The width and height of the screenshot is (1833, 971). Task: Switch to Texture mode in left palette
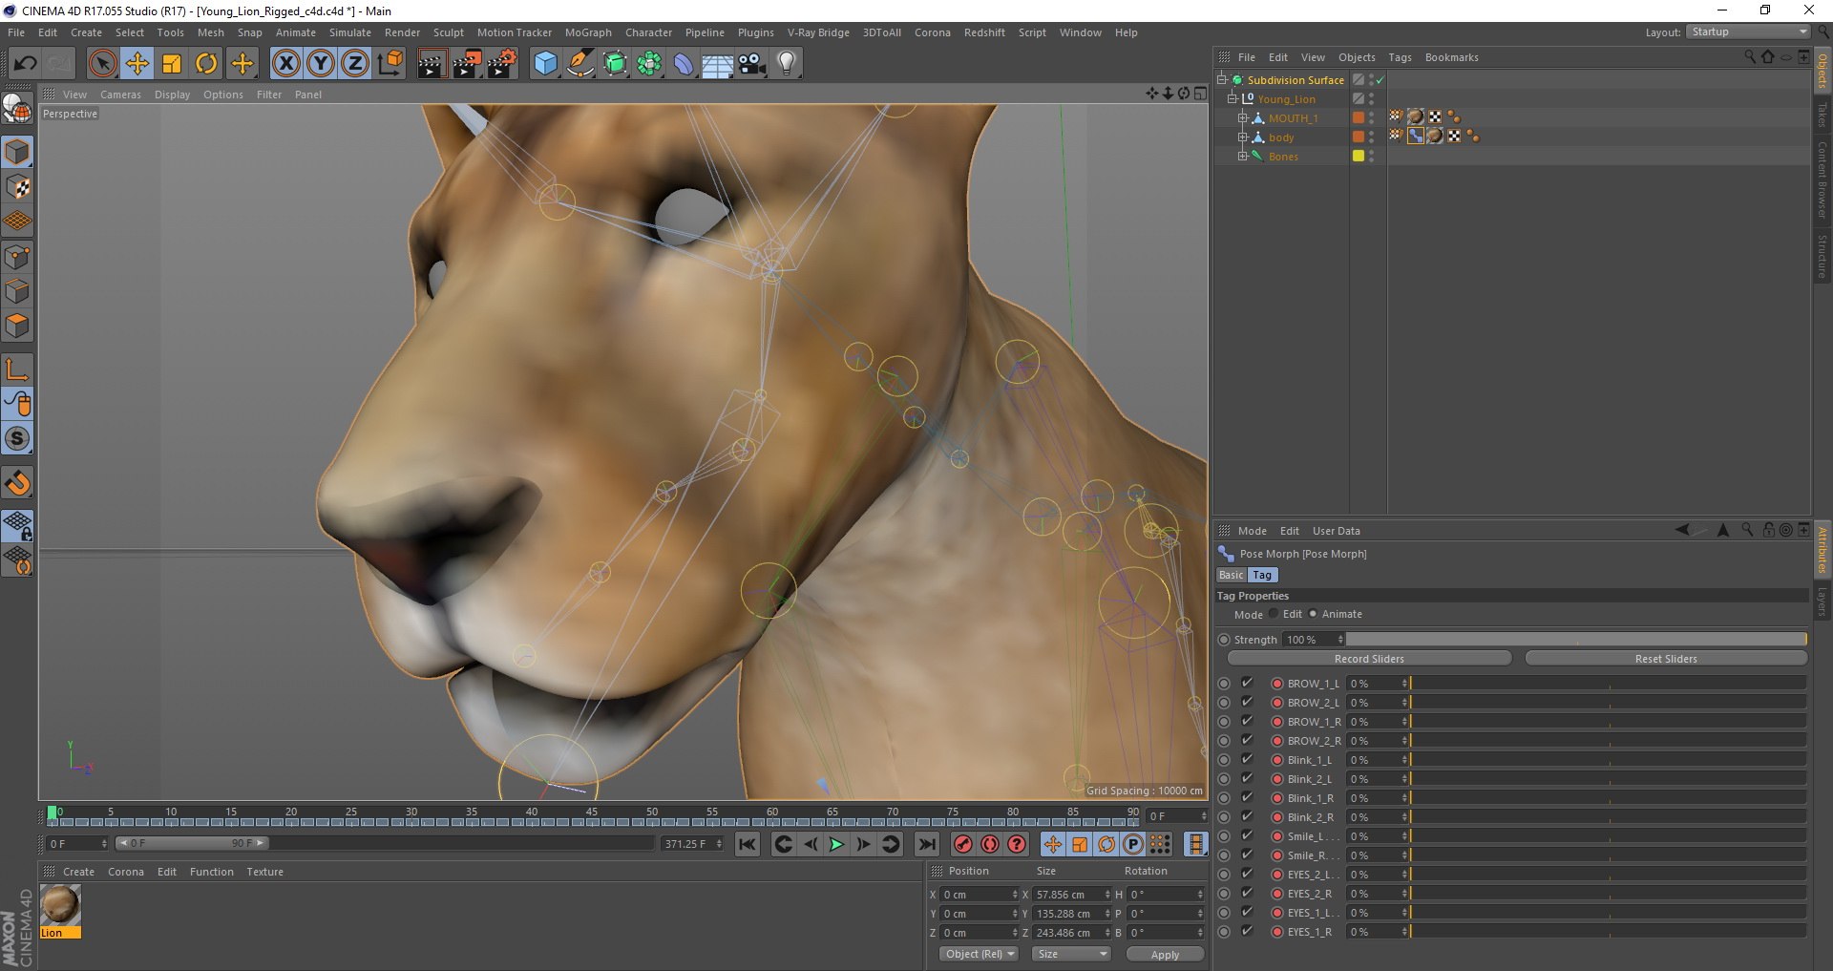coord(17,187)
